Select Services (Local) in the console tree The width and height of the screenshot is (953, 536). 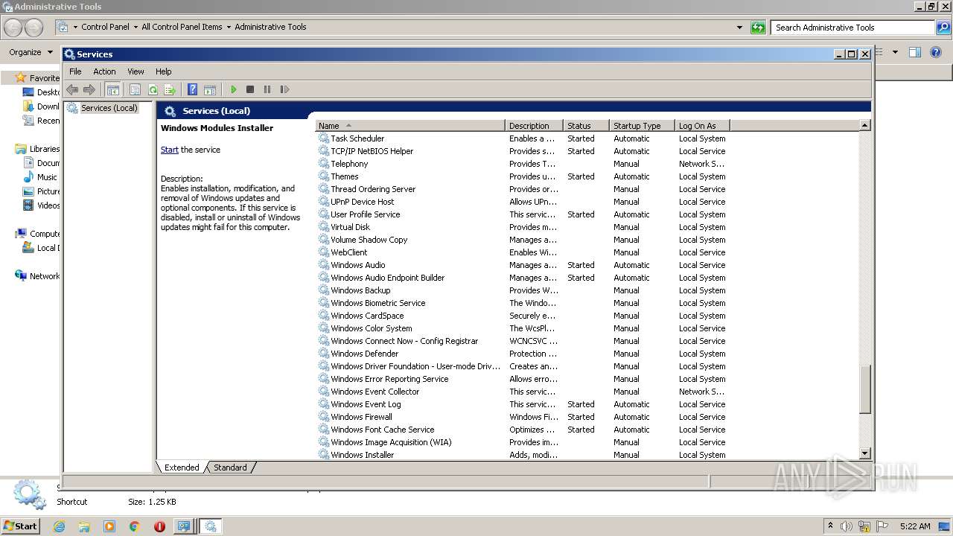pyautogui.click(x=109, y=108)
